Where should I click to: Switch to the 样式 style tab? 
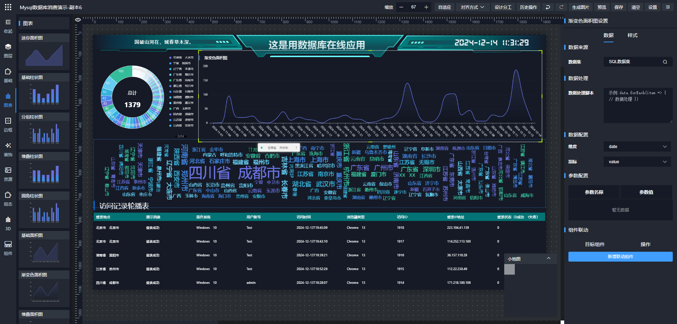(x=632, y=35)
